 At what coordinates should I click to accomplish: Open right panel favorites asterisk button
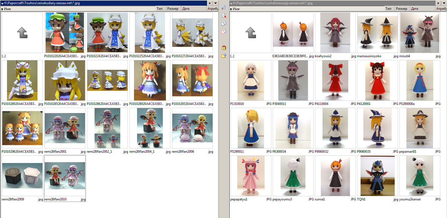tap(438, 3)
